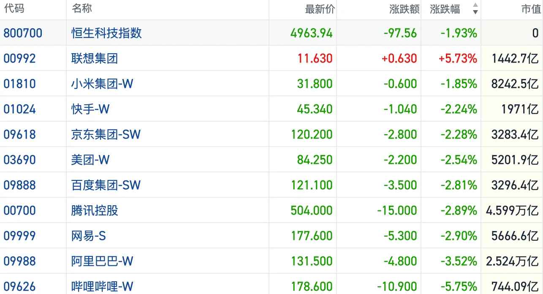Select the 小米集团-W stock name
543x294 pixels.
[102, 84]
